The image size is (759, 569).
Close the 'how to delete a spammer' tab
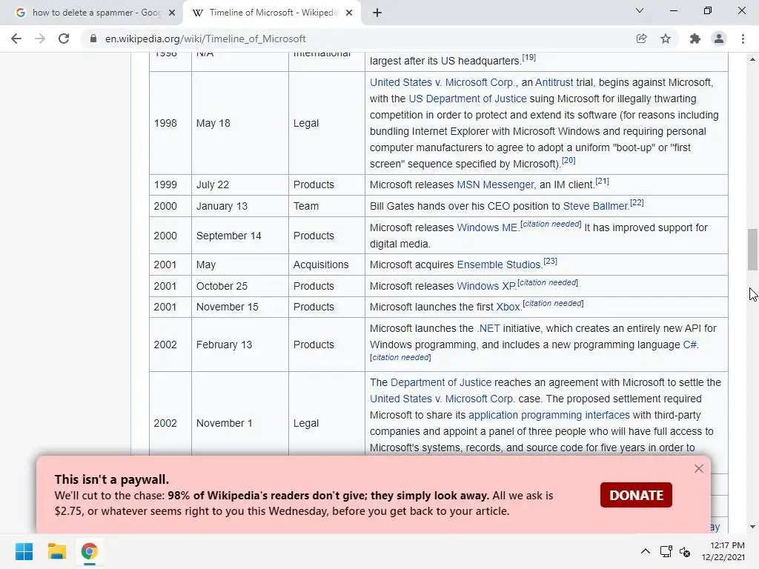point(172,13)
